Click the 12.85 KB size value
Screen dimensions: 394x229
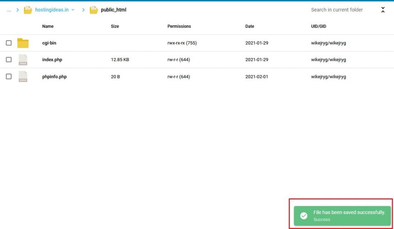[120, 59]
